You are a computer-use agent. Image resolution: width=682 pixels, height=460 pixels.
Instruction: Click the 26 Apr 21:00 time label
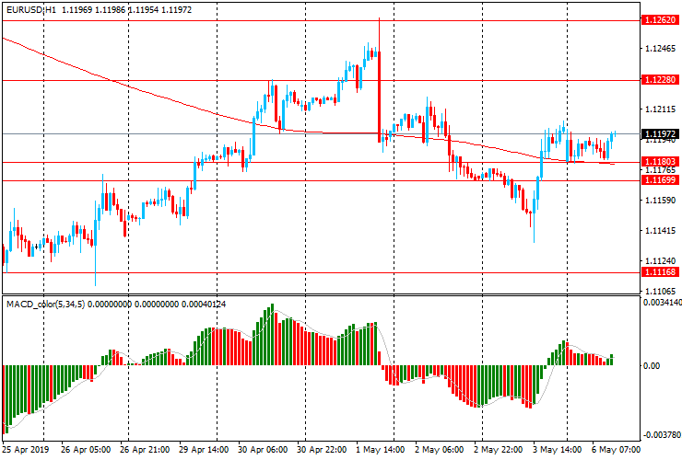(145, 449)
